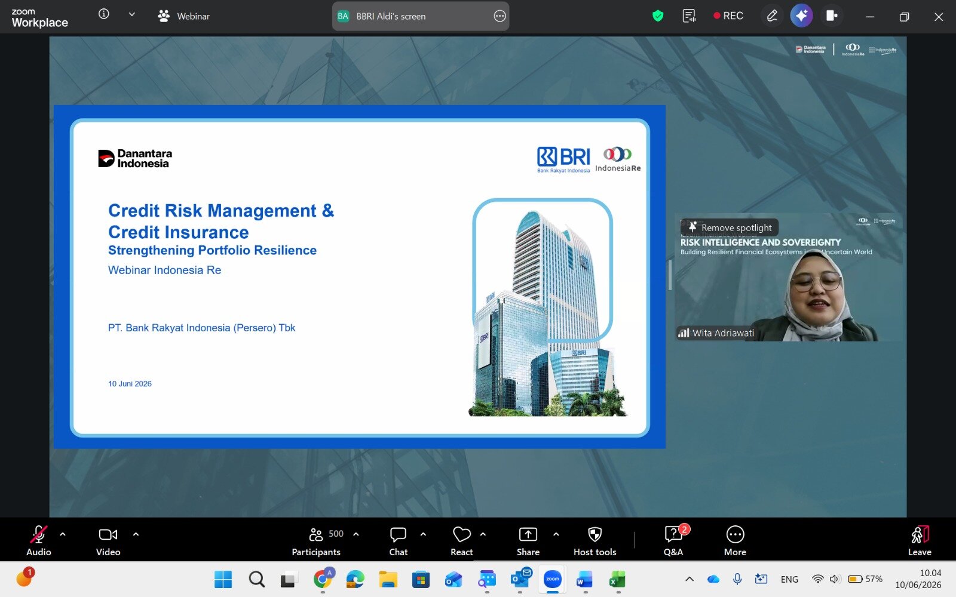Screen dimensions: 956x597
Task: Open the Participants panel
Action: click(x=317, y=541)
